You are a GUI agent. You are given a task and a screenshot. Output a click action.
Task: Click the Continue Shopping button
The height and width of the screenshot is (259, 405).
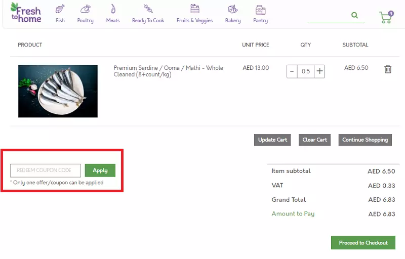pos(365,140)
